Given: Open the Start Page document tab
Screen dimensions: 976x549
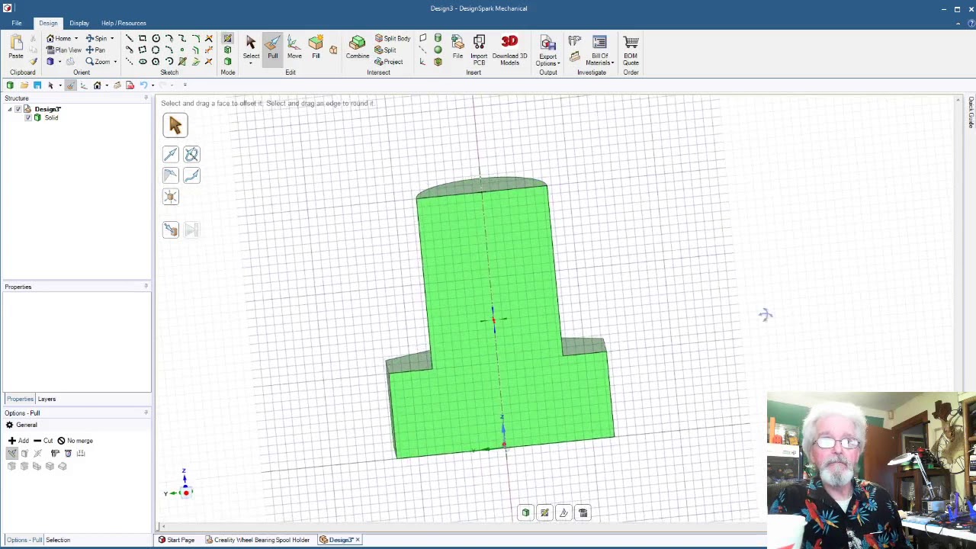Looking at the screenshot, I should coord(176,540).
